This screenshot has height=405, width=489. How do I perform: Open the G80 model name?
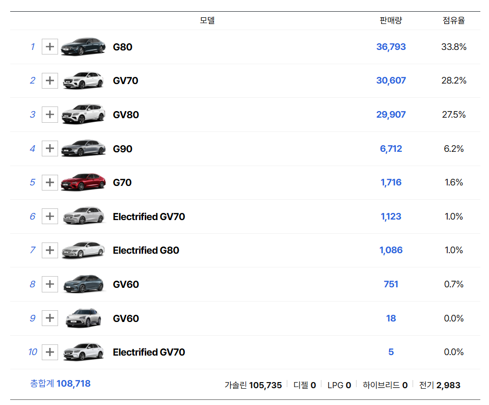(123, 47)
